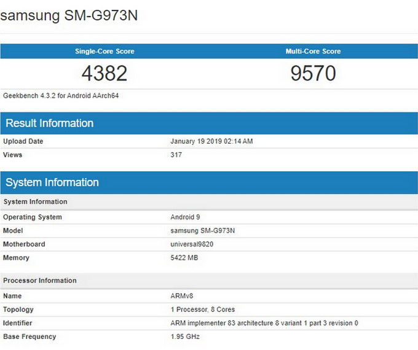Select the Android 9 value

pos(185,217)
